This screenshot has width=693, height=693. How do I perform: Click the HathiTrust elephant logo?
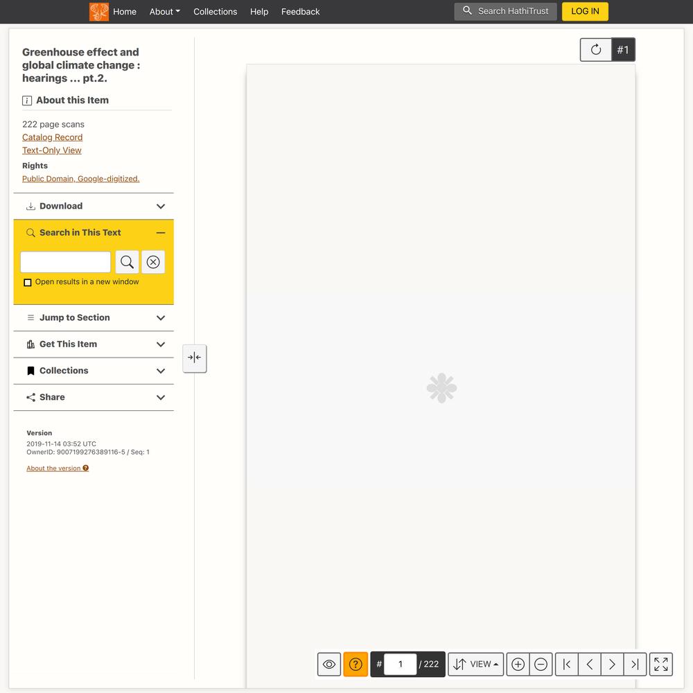(x=99, y=12)
